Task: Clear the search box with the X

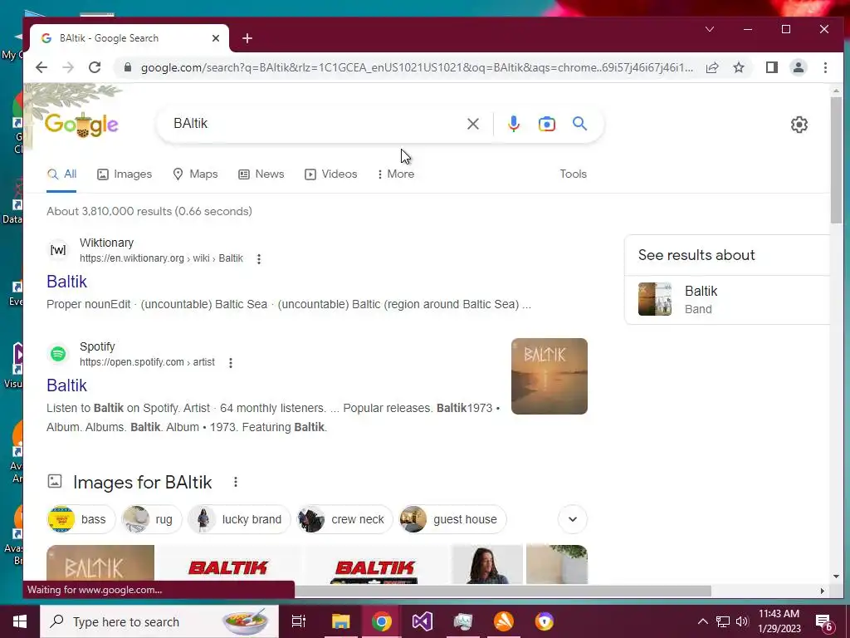Action: coord(472,124)
